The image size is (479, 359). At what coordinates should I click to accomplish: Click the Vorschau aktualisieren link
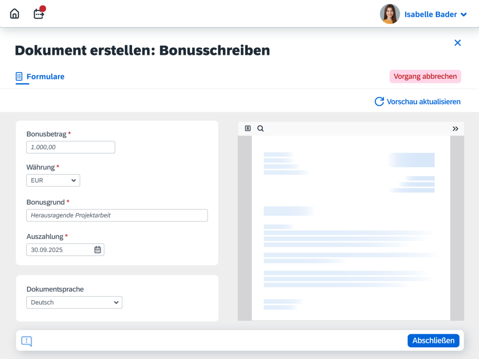(x=424, y=101)
